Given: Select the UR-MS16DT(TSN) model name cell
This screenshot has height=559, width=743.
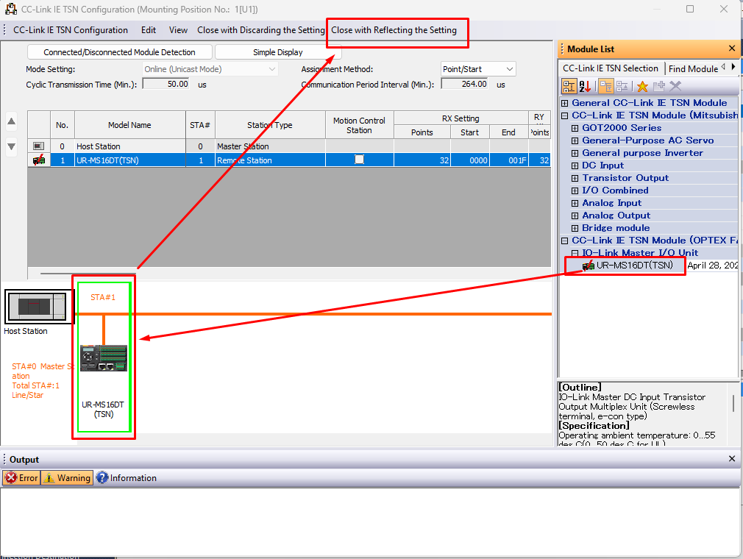Looking at the screenshot, I should pos(129,160).
